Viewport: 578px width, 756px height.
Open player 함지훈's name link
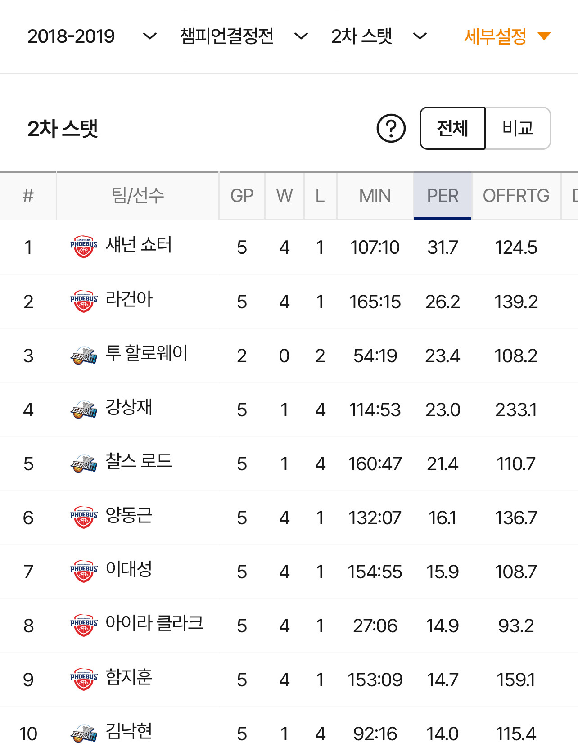(x=129, y=677)
